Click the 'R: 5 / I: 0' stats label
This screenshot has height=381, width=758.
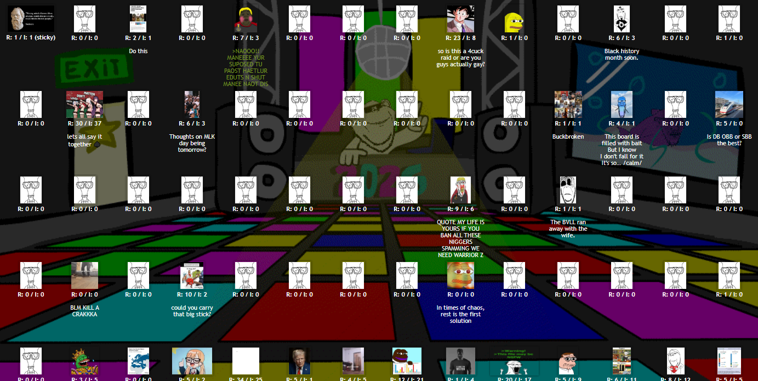[x=729, y=123]
